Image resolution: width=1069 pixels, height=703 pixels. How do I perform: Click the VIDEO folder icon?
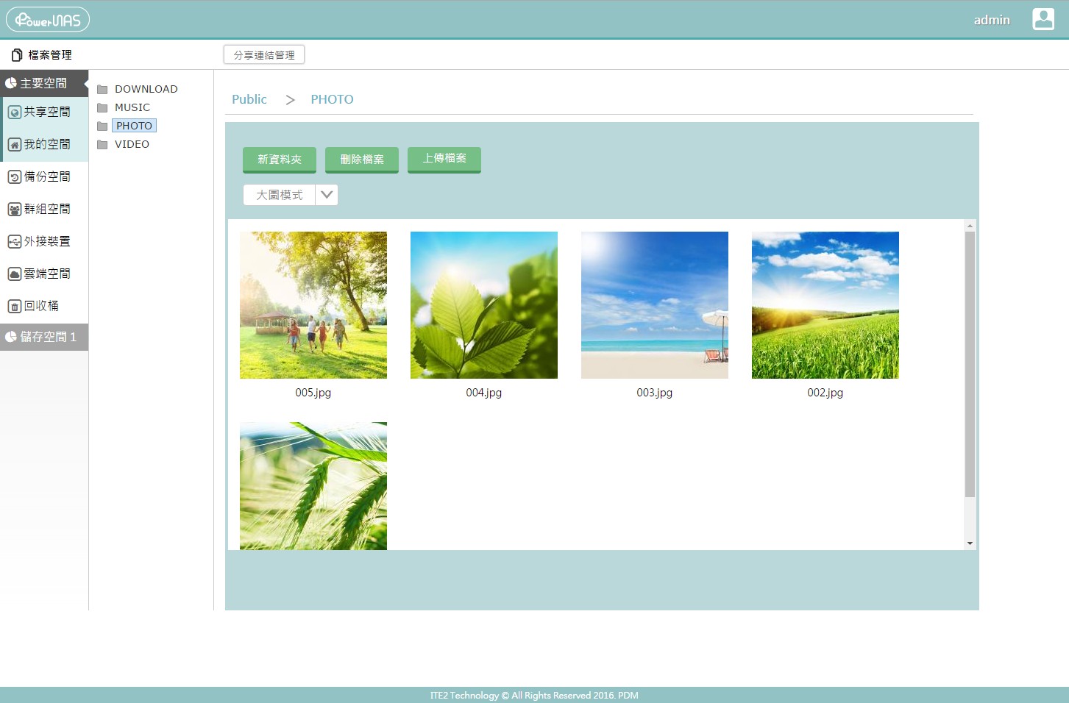(102, 145)
